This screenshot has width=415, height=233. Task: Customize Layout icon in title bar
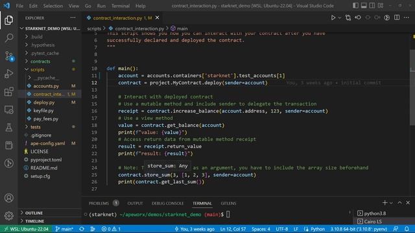pos(381,6)
